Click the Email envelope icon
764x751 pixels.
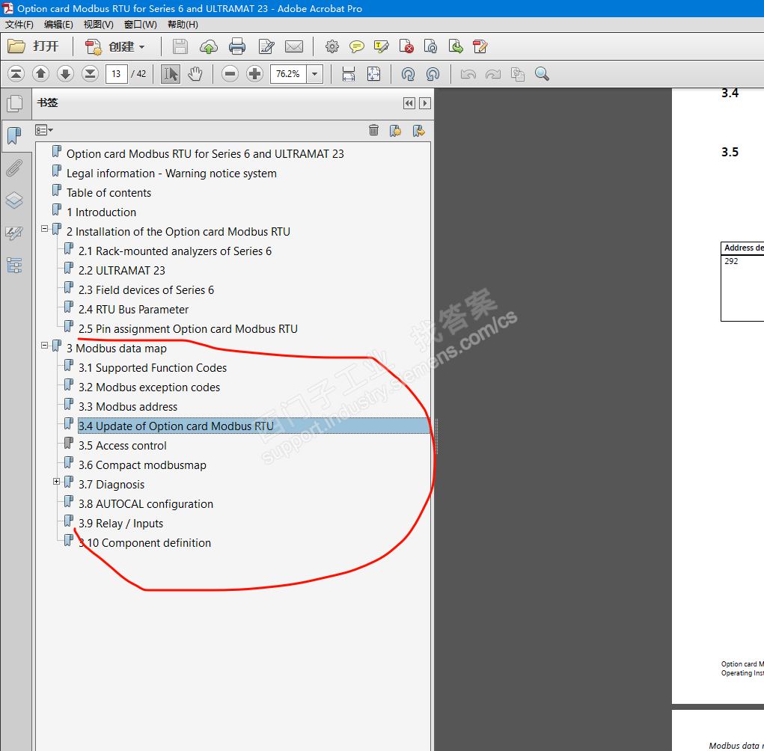pos(294,47)
